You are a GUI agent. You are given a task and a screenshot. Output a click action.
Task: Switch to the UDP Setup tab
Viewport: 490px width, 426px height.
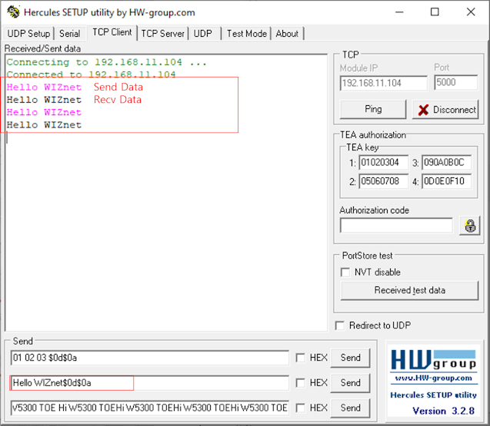coord(28,33)
